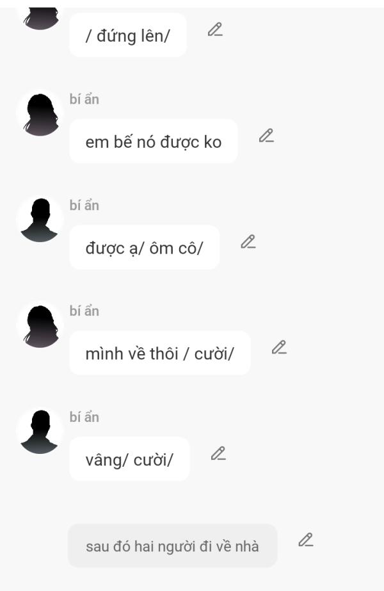Tap male avatar next to "vâng/ cười/"
The height and width of the screenshot is (591, 384).
(40, 431)
